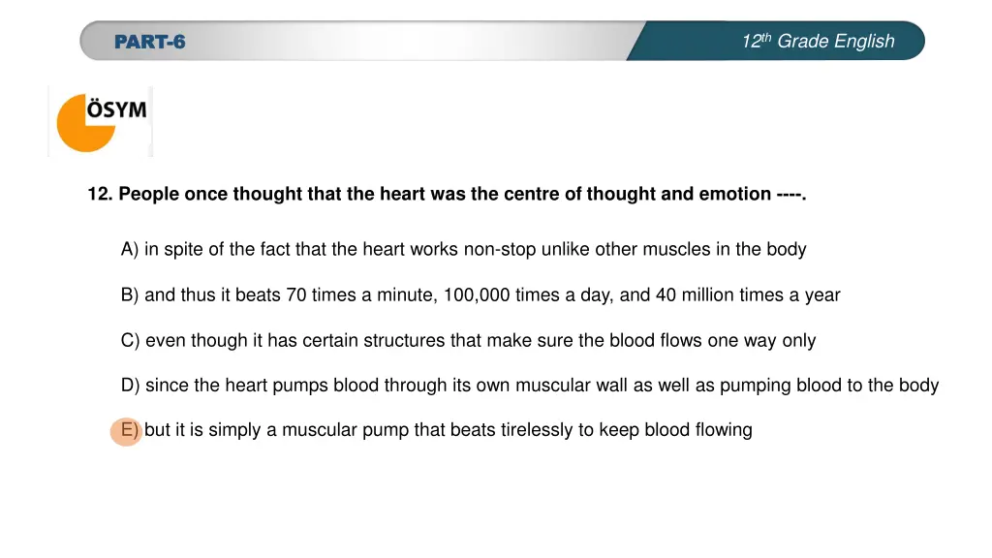Screen dimensions: 992x558
Task: Click the question number 12.
Action: [100, 194]
